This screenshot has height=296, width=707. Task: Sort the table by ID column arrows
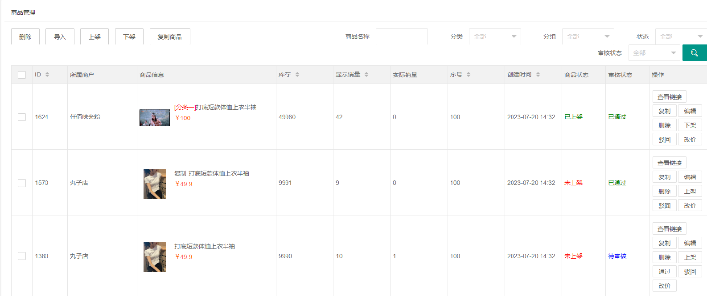click(x=47, y=75)
